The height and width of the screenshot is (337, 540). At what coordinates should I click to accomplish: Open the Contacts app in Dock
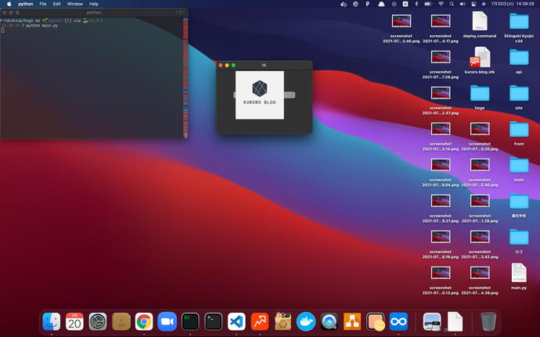click(121, 321)
